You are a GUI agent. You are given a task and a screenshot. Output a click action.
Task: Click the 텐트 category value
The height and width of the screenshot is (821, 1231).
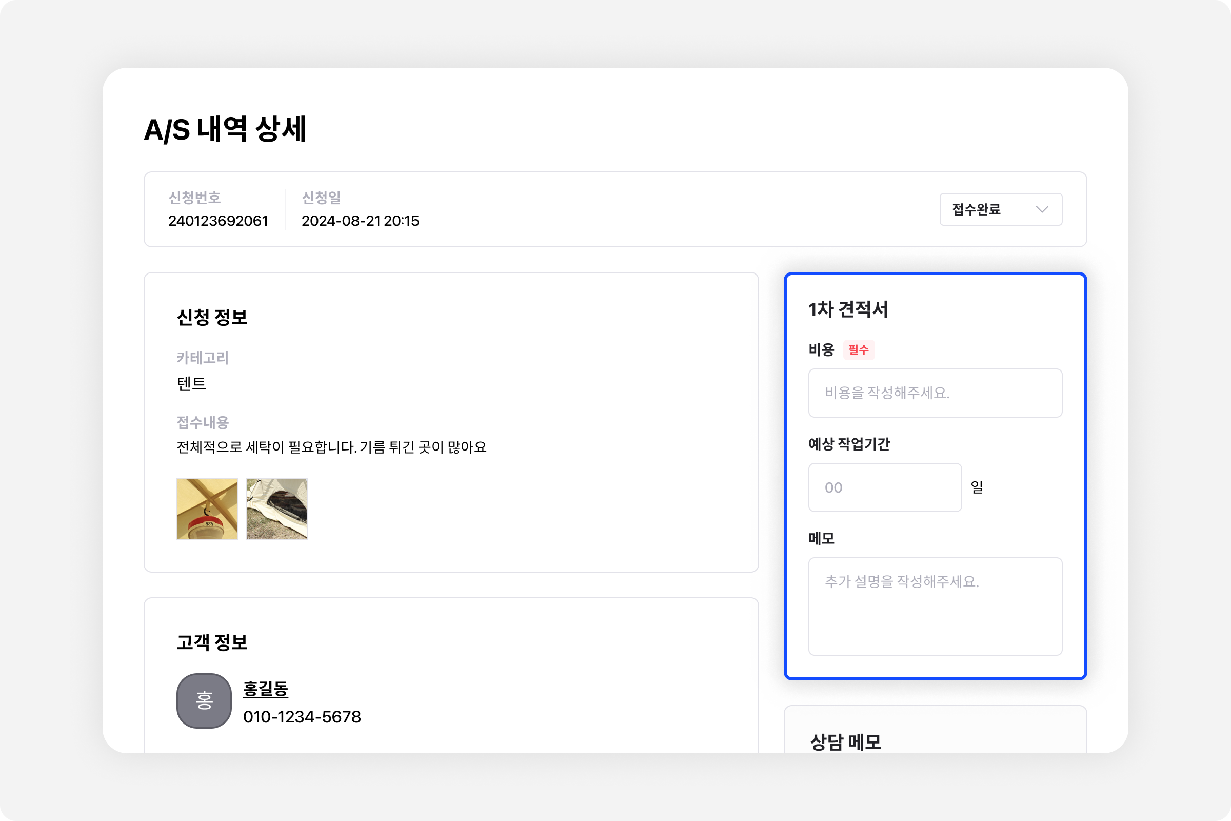(191, 384)
